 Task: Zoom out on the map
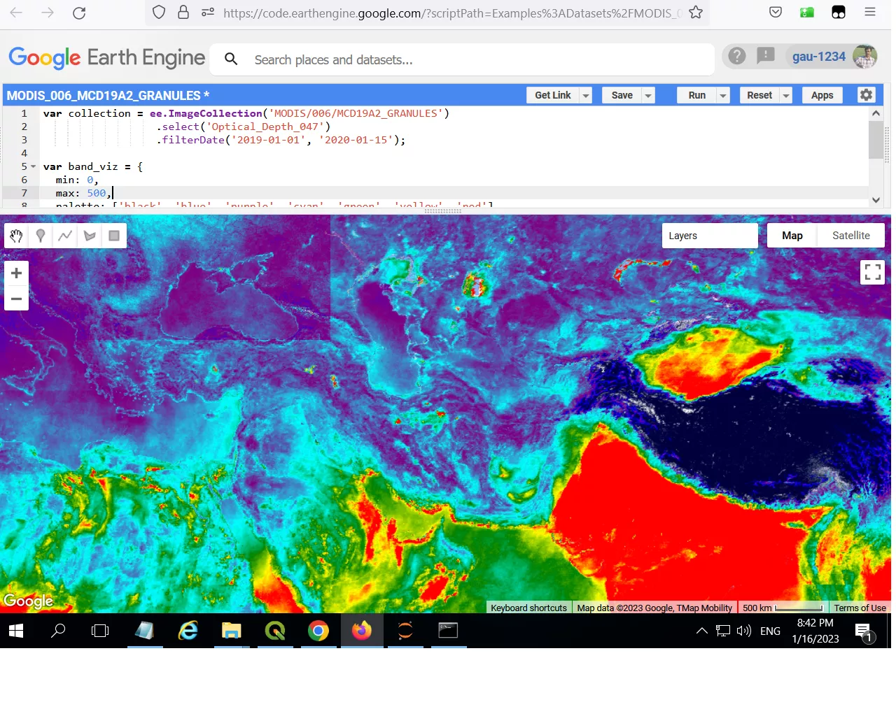(17, 299)
